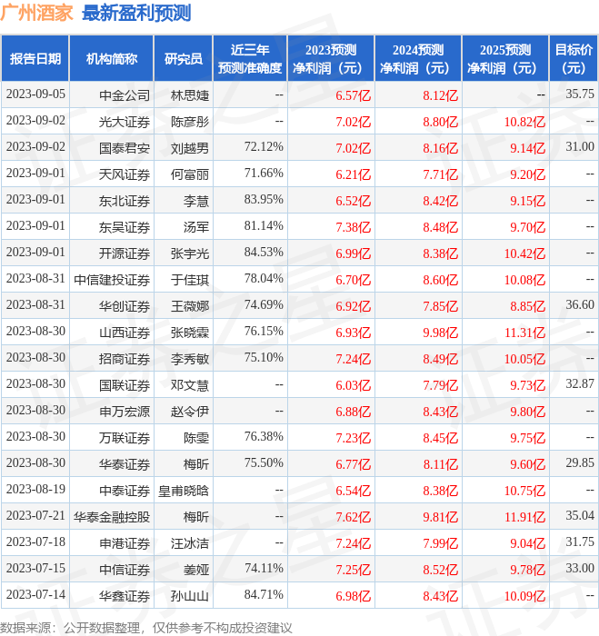Click the 最新盈利预测 heading
This screenshot has width=599, height=636.
tap(136, 13)
